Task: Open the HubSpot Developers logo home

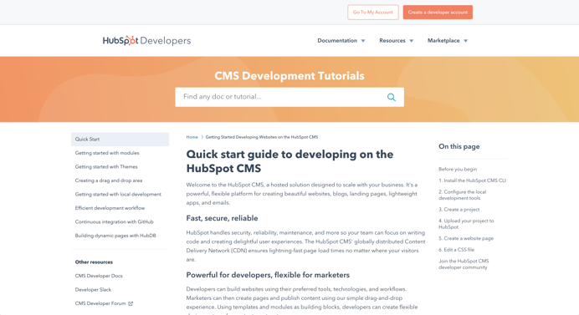Action: point(146,41)
